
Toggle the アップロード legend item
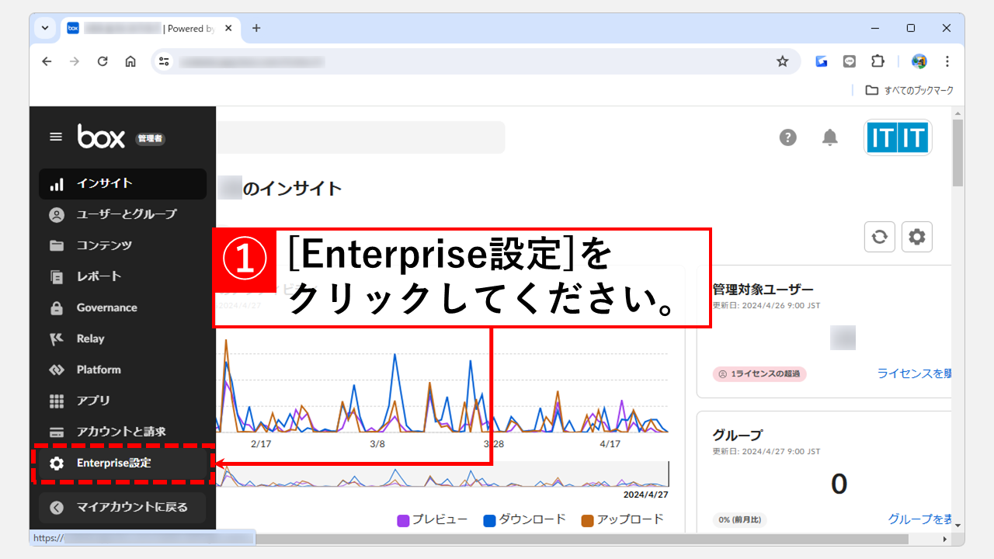point(623,519)
